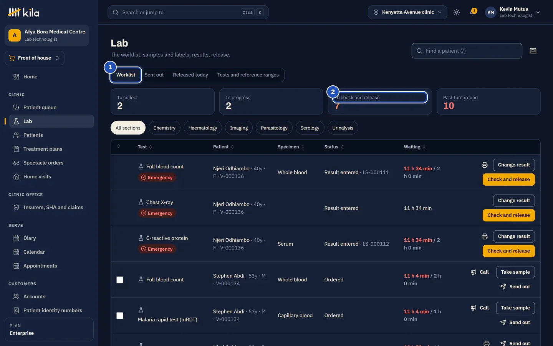Image resolution: width=553 pixels, height=346 pixels.
Task: Open Appointments in the sidebar
Action: 51,266
